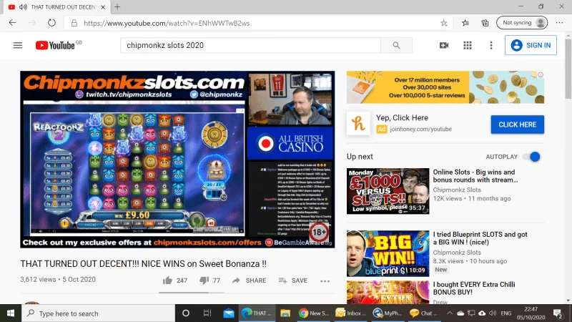Close the THAT TURNED OUT DECENT tab

[x=103, y=7]
